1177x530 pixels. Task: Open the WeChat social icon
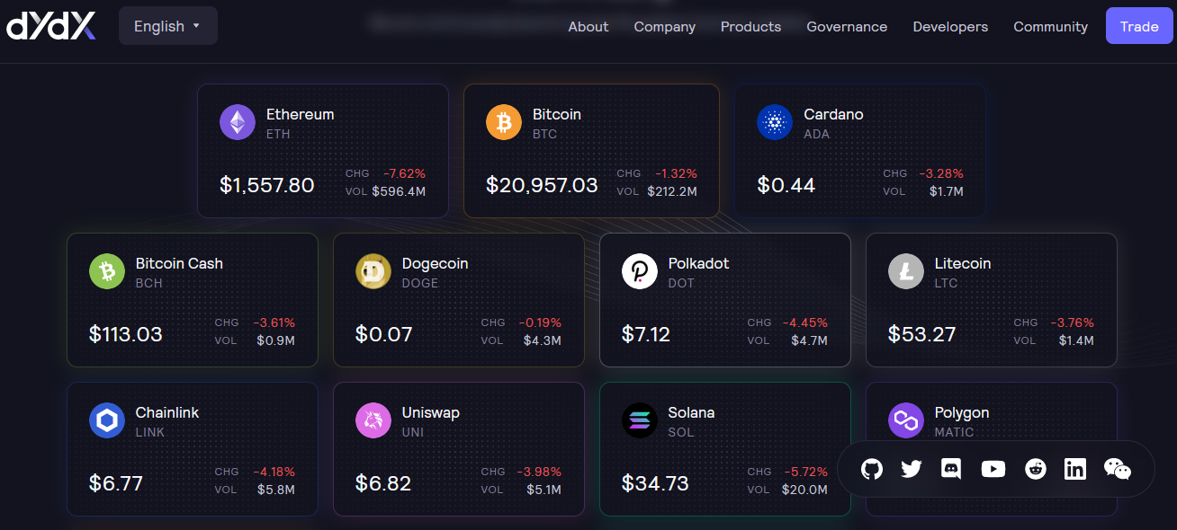pyautogui.click(x=1117, y=469)
